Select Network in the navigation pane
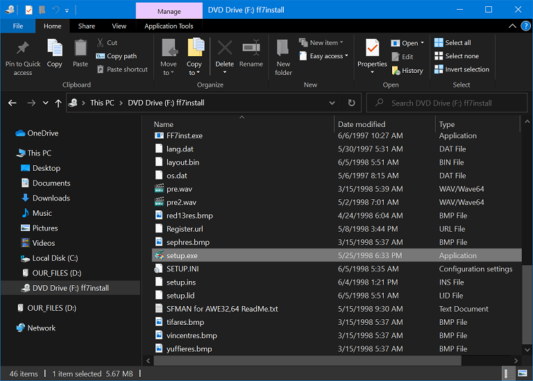Screen dimensions: 533x381 tap(35, 328)
